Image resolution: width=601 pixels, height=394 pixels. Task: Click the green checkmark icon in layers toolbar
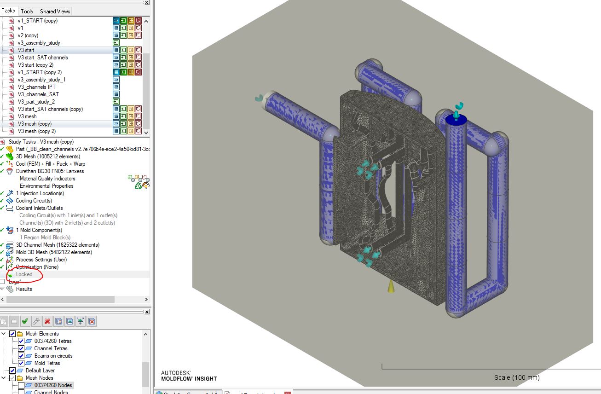[25, 321]
